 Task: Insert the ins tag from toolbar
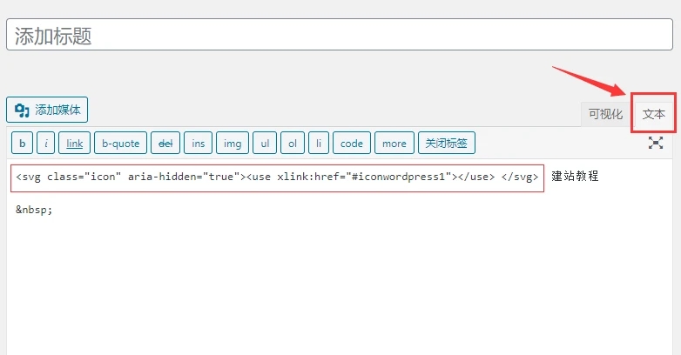[199, 143]
